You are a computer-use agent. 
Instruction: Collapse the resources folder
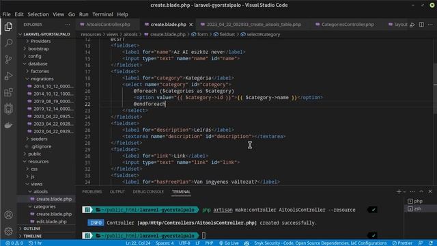[38, 161]
